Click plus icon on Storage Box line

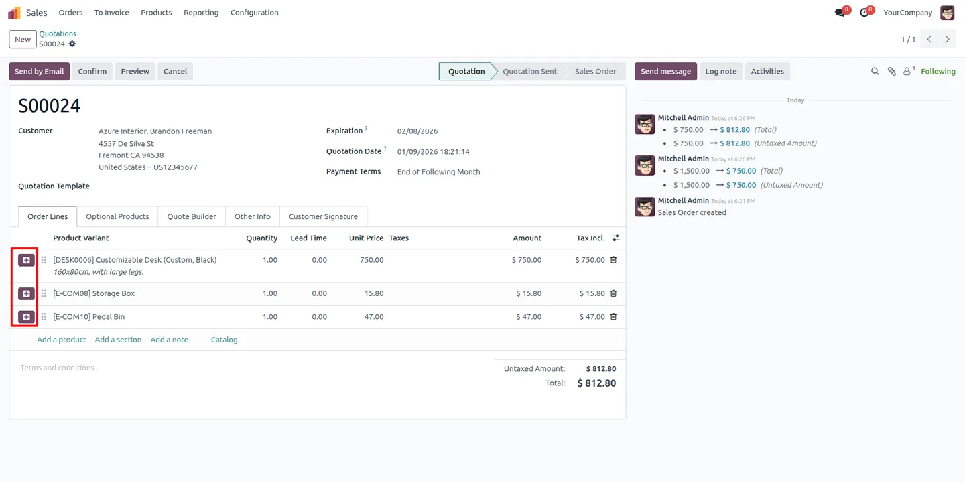pos(26,293)
